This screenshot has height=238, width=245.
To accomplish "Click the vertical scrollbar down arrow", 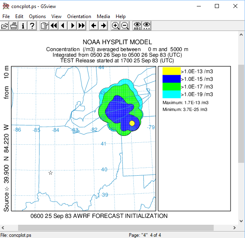I will tap(241, 221).
